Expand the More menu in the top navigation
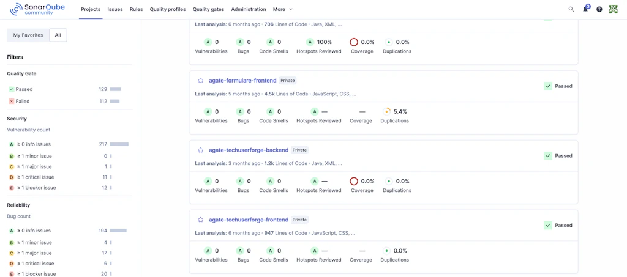This screenshot has width=627, height=277. [283, 9]
